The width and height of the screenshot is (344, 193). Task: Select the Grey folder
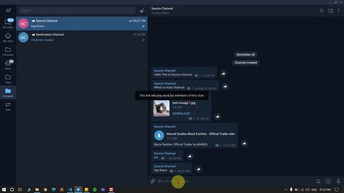pyautogui.click(x=8, y=79)
